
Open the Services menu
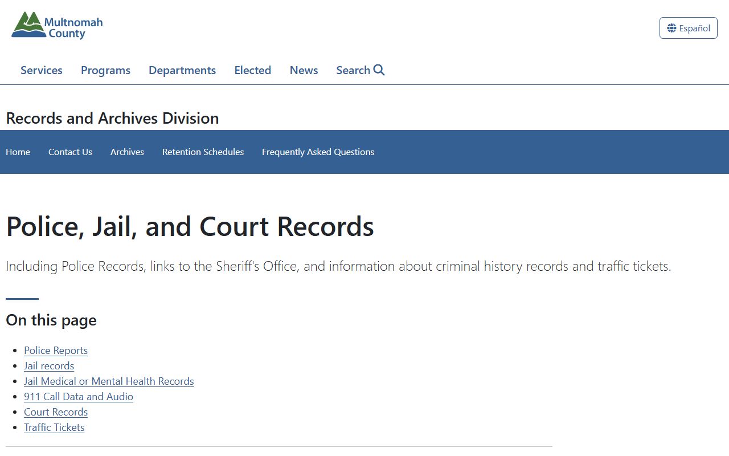[42, 70]
